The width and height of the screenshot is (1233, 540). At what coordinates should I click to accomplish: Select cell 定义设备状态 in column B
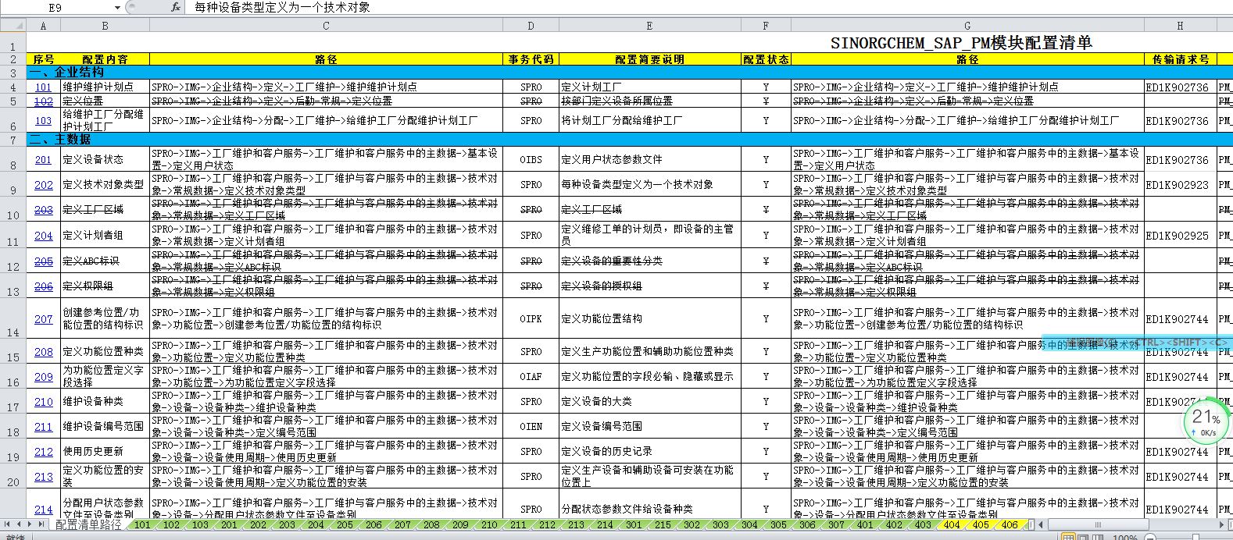[105, 159]
